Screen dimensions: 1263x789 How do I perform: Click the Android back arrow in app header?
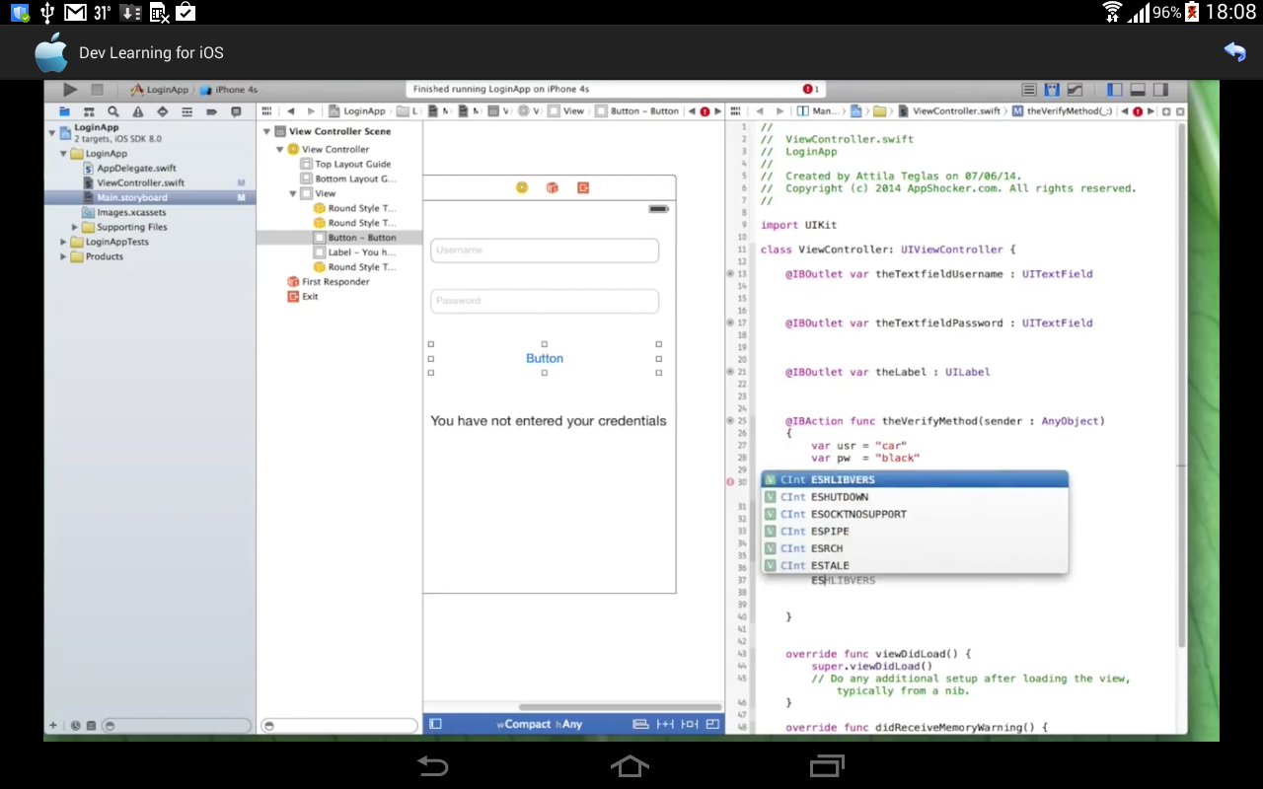[1234, 52]
